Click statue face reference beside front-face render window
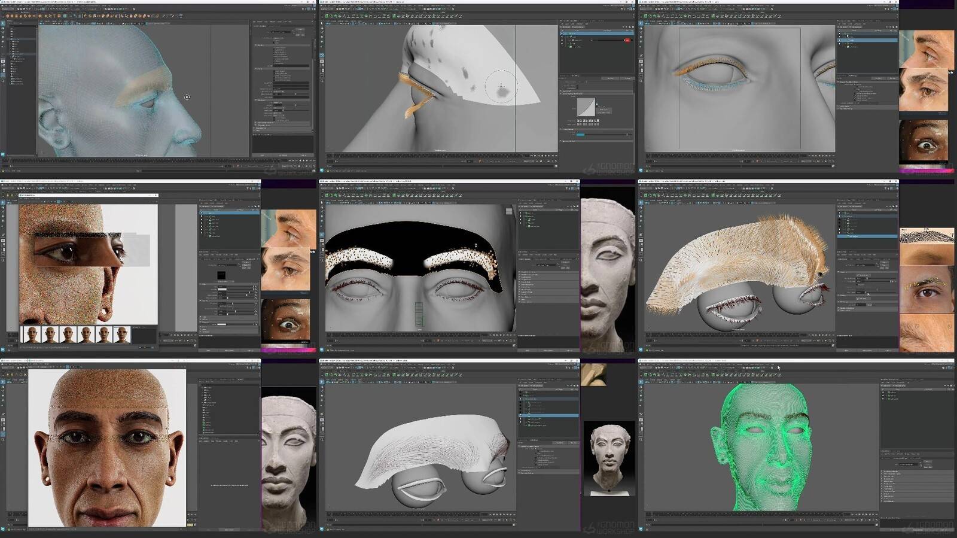Screen dimensions: 957x538 pos(289,460)
